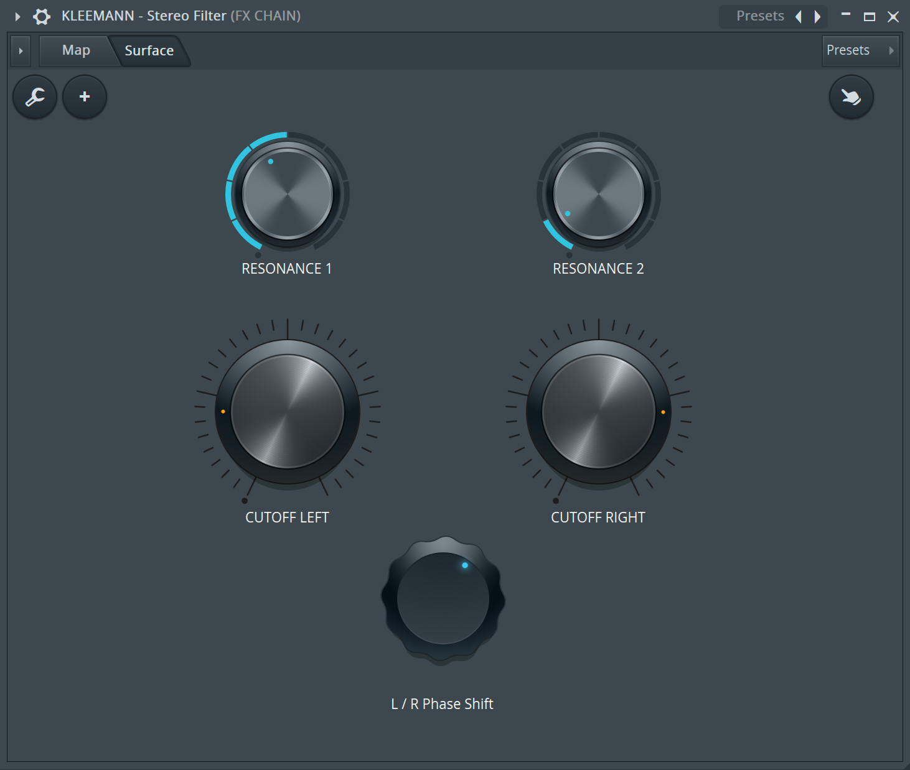Maximize the Stereo Filter window

point(870,17)
